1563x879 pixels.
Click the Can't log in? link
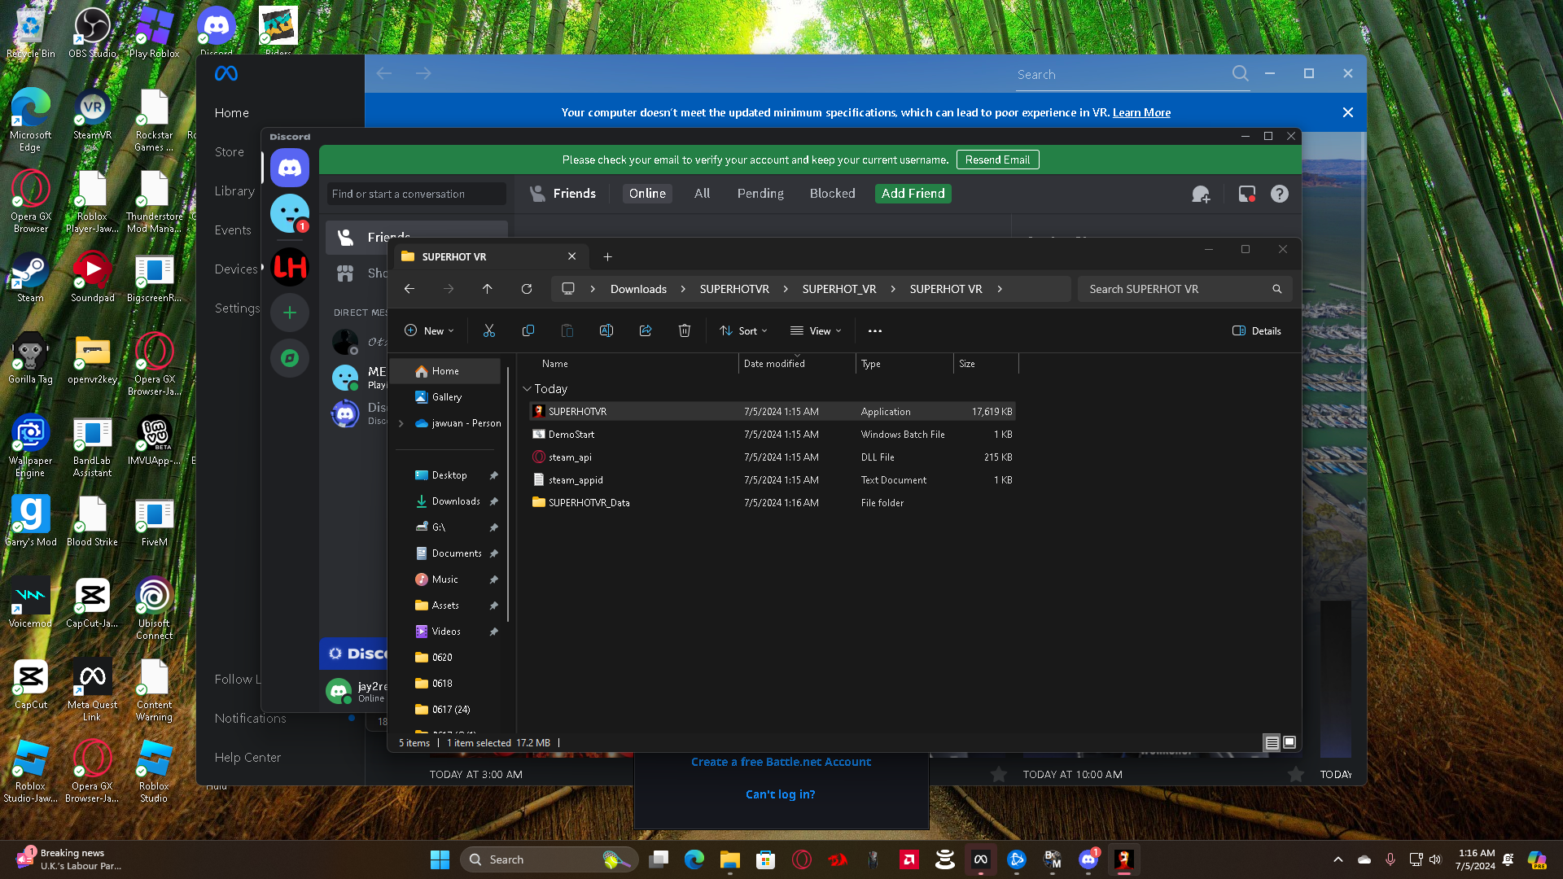tap(780, 794)
